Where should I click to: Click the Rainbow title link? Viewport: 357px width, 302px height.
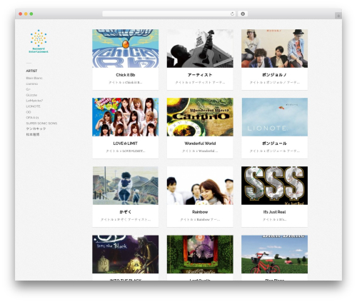pos(200,212)
